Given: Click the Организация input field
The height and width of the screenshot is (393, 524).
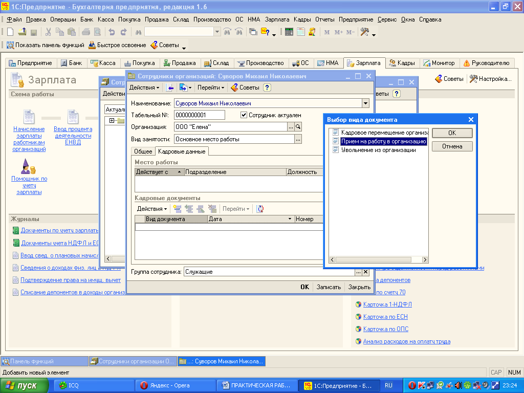Looking at the screenshot, I should [231, 127].
